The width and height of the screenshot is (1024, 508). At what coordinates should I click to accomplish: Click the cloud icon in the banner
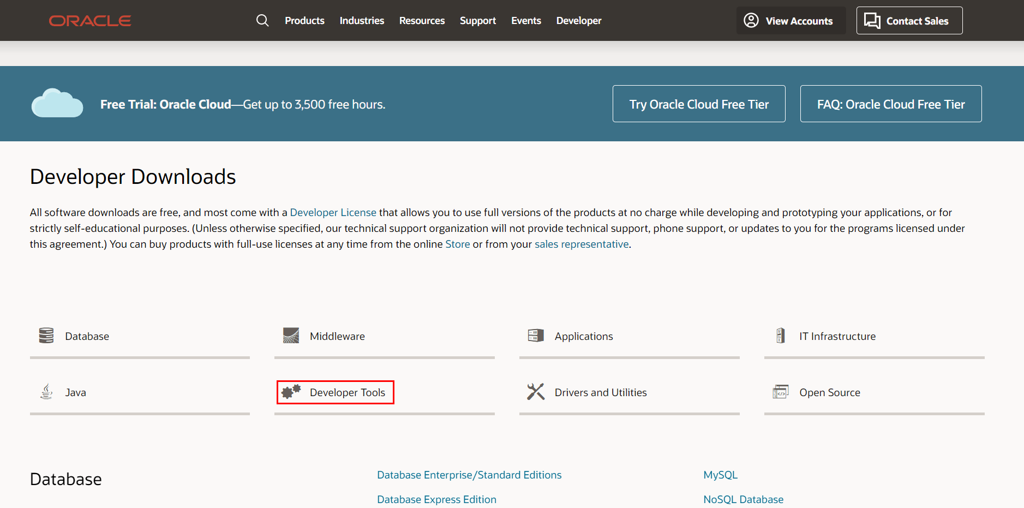tap(57, 103)
